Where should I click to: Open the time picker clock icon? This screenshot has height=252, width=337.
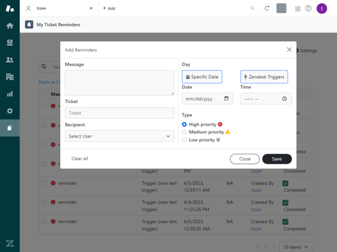click(x=284, y=98)
